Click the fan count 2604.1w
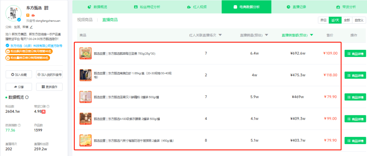This screenshot has height=156, width=367. click(x=13, y=112)
